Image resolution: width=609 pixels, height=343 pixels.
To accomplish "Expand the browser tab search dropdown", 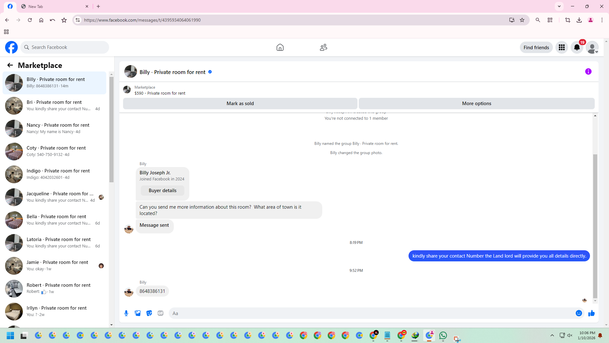I will point(559,6).
